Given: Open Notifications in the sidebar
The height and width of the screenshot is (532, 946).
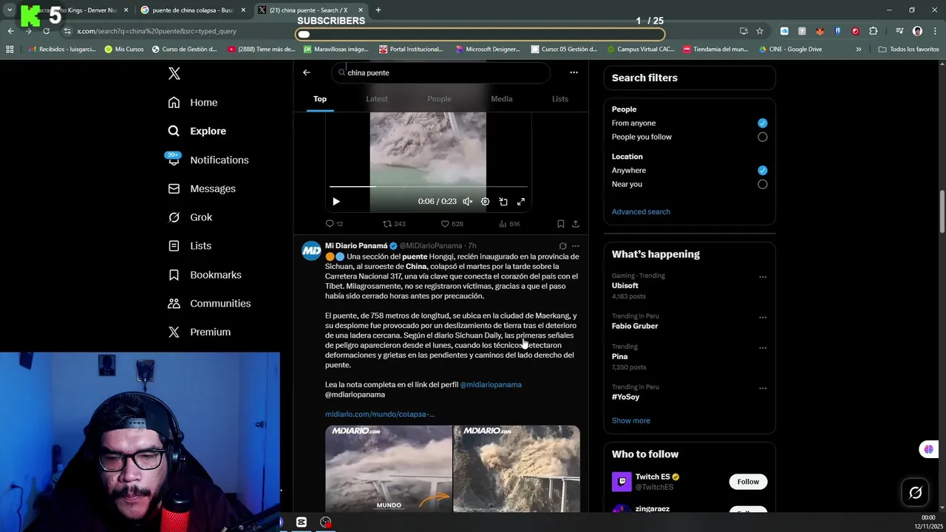Looking at the screenshot, I should click(x=208, y=160).
